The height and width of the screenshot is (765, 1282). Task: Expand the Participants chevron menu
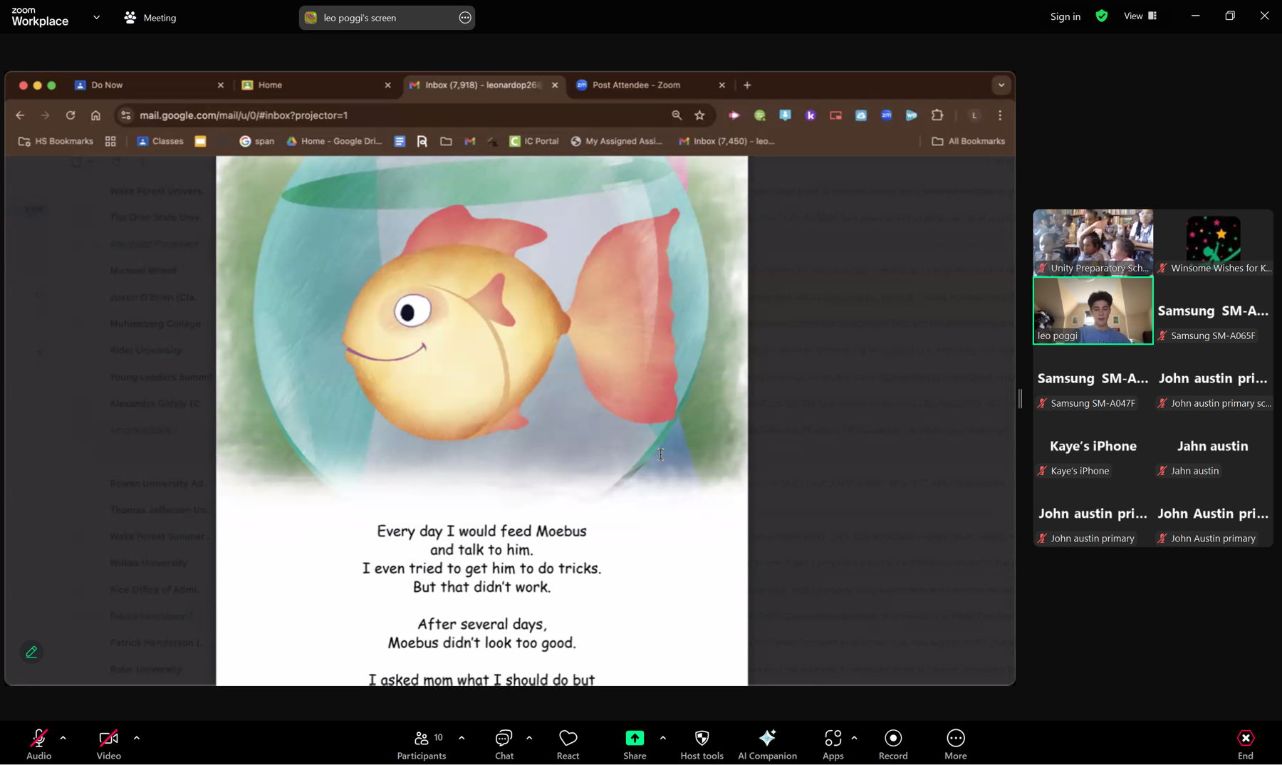pyautogui.click(x=462, y=737)
